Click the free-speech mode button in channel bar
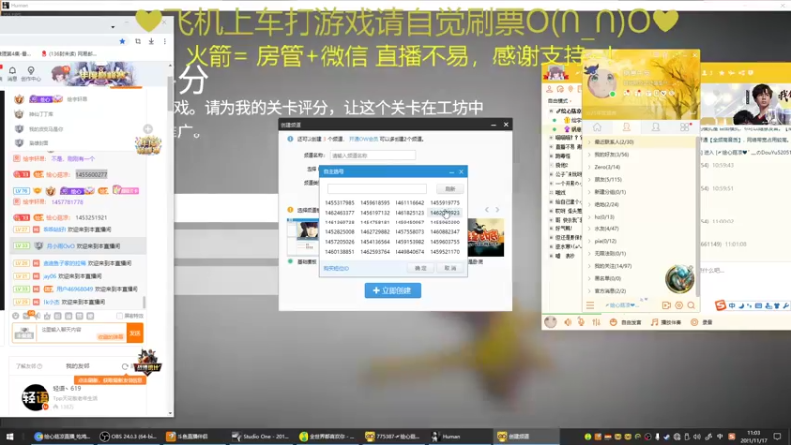The image size is (791, 445). (625, 322)
